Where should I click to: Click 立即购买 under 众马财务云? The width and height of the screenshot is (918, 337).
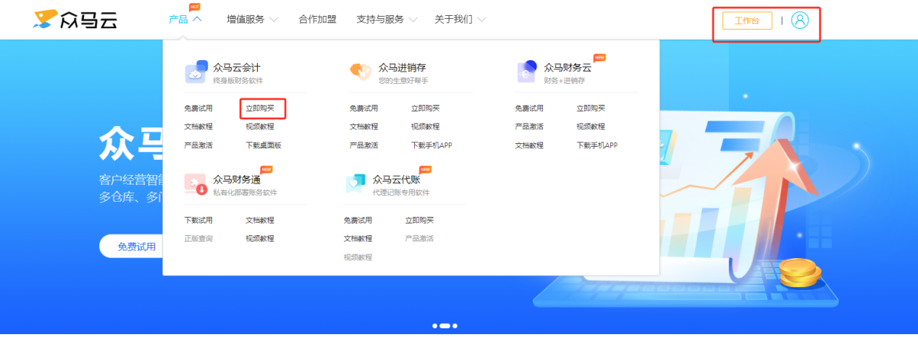pyautogui.click(x=591, y=108)
